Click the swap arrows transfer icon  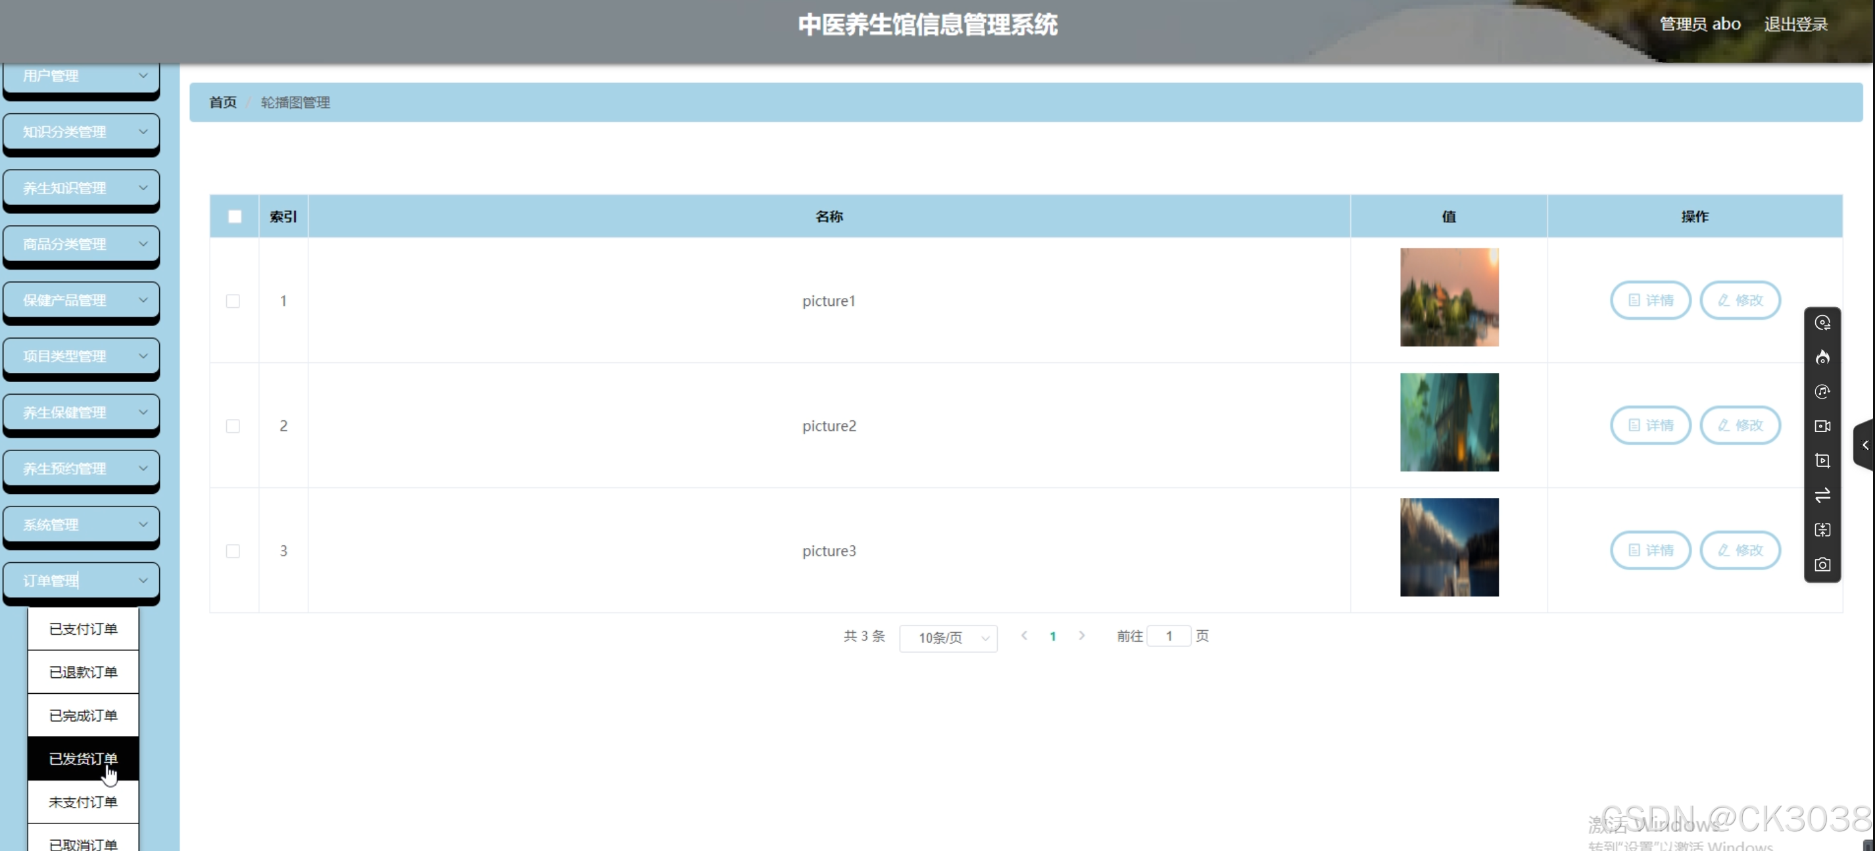[x=1822, y=496]
